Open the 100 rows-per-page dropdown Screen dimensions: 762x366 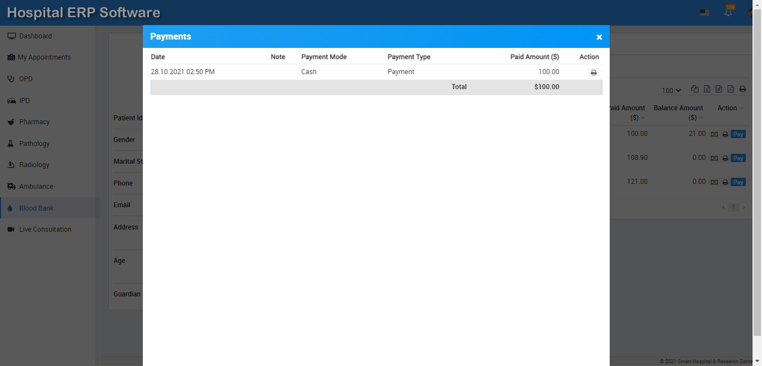click(671, 90)
